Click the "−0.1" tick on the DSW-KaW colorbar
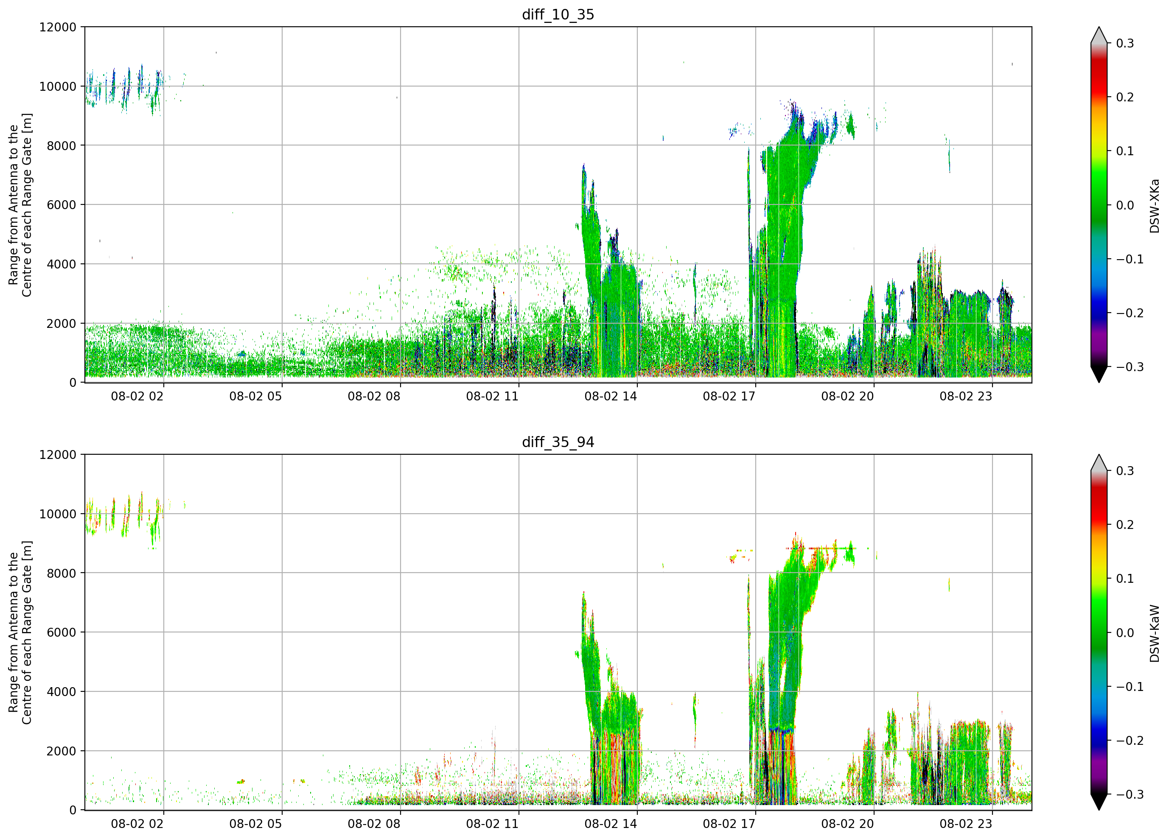Screen dimensions: 1169x839 [1130, 687]
